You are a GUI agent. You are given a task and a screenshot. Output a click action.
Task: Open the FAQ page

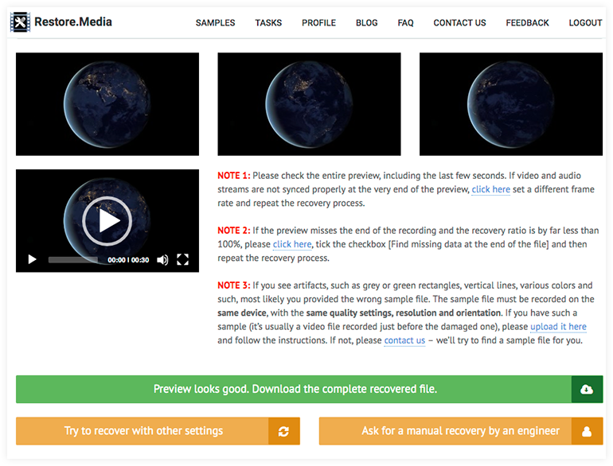(405, 23)
